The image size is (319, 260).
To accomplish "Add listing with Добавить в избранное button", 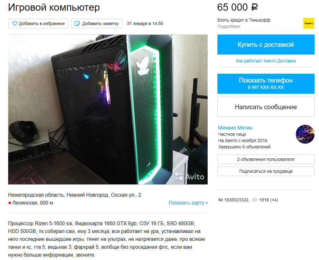I will (x=38, y=24).
